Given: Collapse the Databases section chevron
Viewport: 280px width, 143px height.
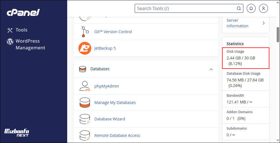Looking at the screenshot, I should point(211,69).
